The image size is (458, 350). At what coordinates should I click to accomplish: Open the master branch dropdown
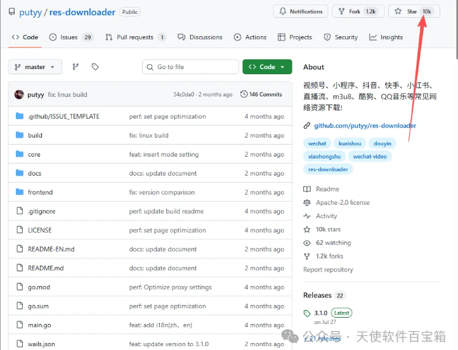pyautogui.click(x=35, y=67)
